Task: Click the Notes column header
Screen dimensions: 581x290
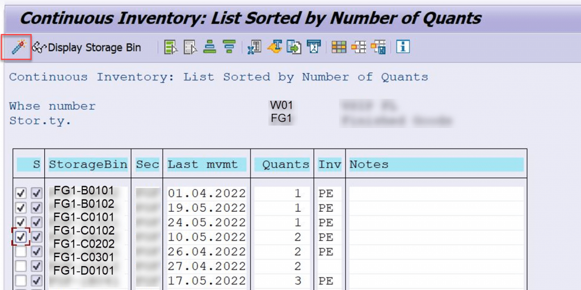Action: [436, 165]
